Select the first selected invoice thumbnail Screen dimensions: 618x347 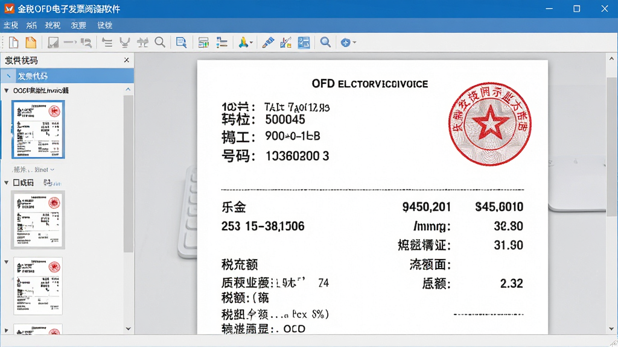pos(38,130)
